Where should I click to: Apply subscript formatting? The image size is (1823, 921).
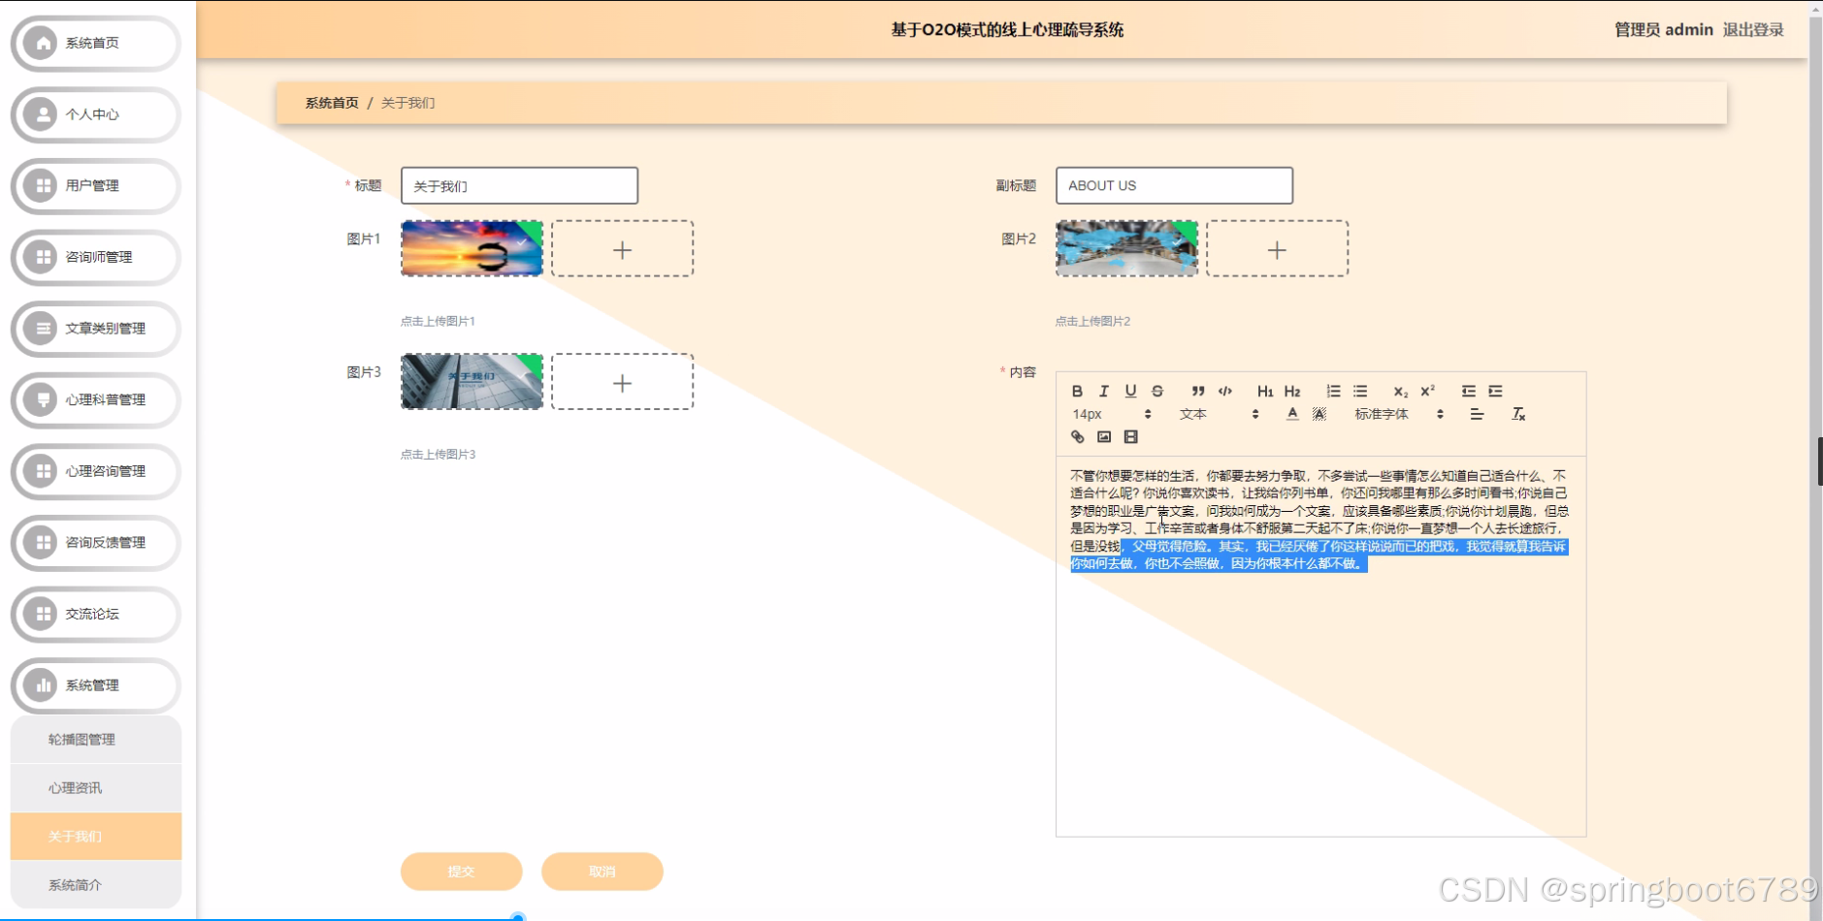[x=1400, y=391]
